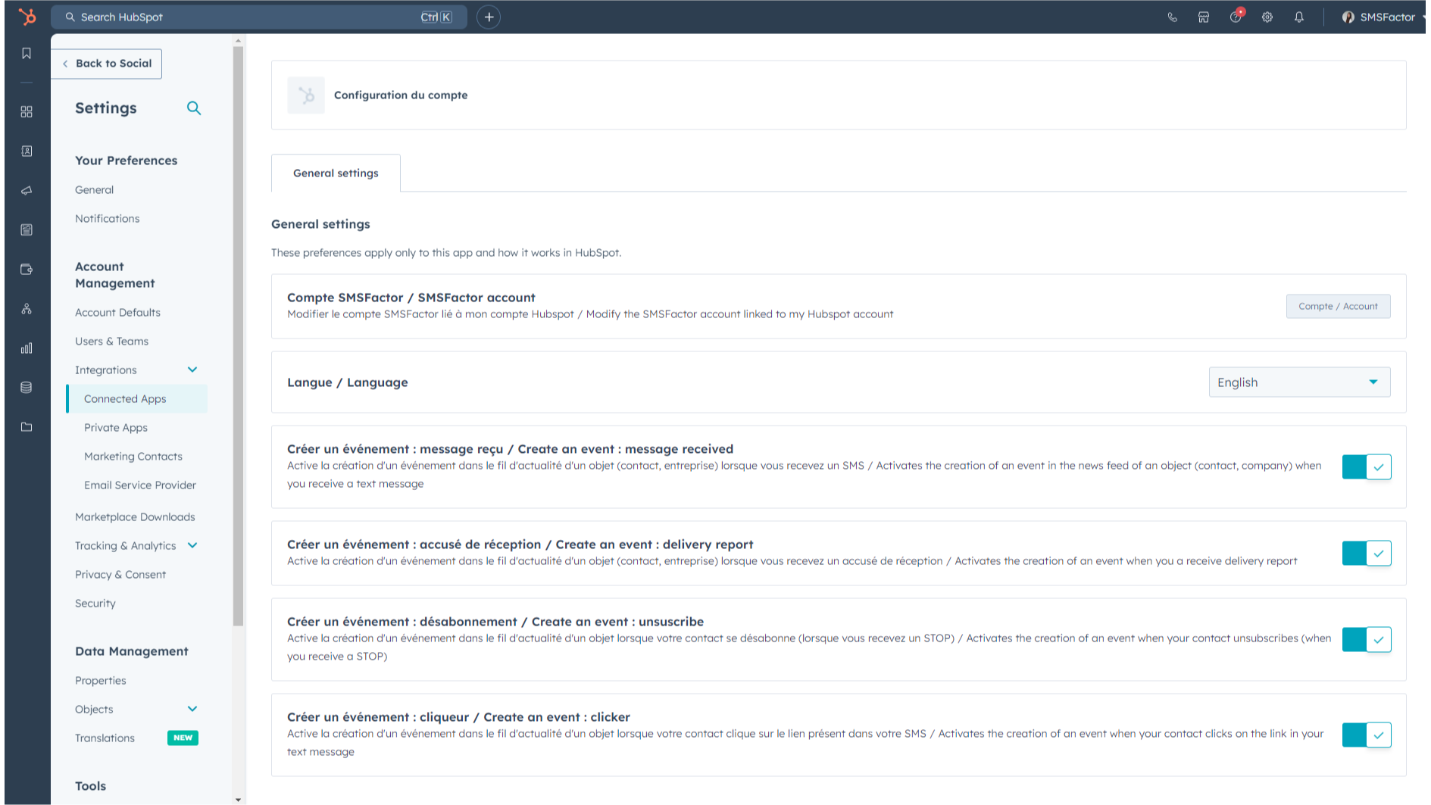Image resolution: width=1431 pixels, height=805 pixels.
Task: Open Private Apps in the sidebar
Action: click(116, 427)
